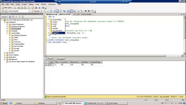Toggle Include Actual Execution Plan

(61, 11)
